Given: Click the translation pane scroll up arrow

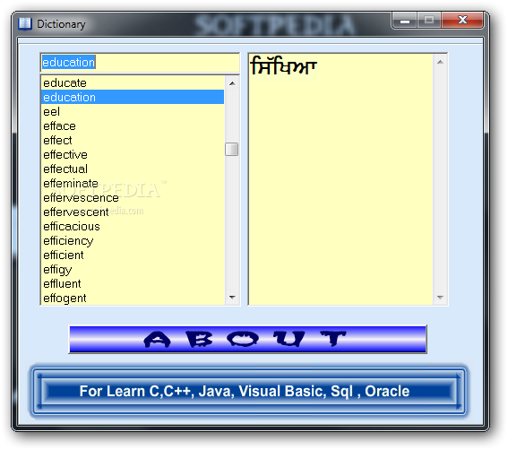Looking at the screenshot, I should point(440,62).
